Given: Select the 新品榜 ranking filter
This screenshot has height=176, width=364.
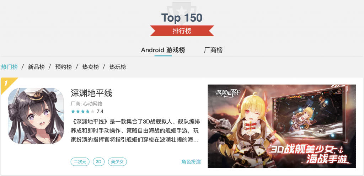Looking at the screenshot, I should [x=37, y=67].
